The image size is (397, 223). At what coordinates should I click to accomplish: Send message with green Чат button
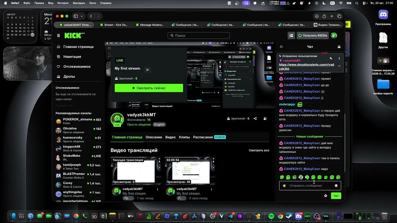[336, 196]
